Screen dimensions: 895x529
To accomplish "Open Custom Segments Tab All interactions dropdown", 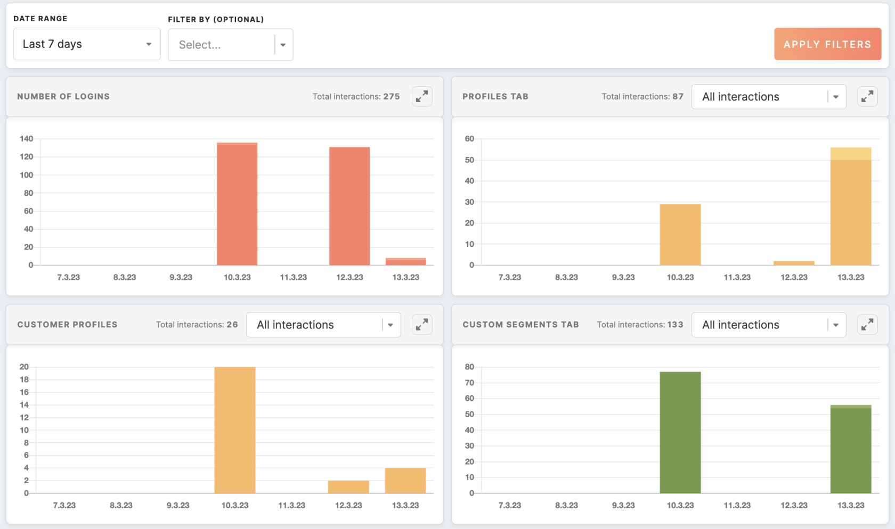I will [769, 325].
